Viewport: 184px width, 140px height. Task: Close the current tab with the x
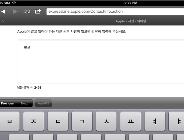click(x=3, y=21)
